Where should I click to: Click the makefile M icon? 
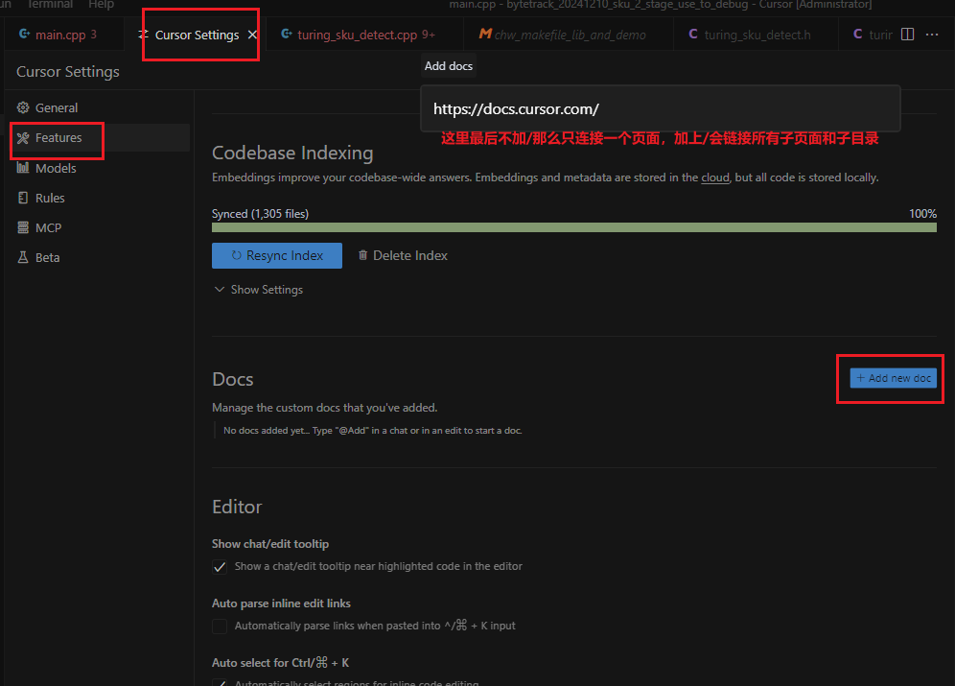pyautogui.click(x=485, y=35)
